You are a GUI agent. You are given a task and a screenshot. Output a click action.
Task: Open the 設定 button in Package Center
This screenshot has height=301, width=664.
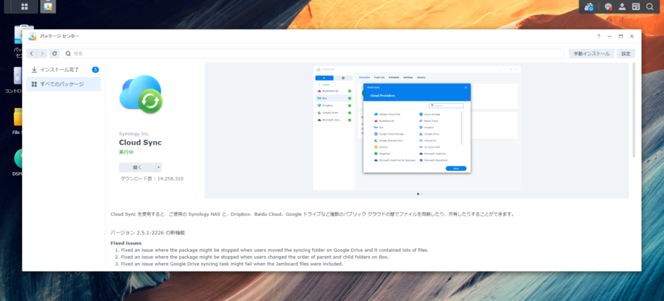pyautogui.click(x=626, y=54)
